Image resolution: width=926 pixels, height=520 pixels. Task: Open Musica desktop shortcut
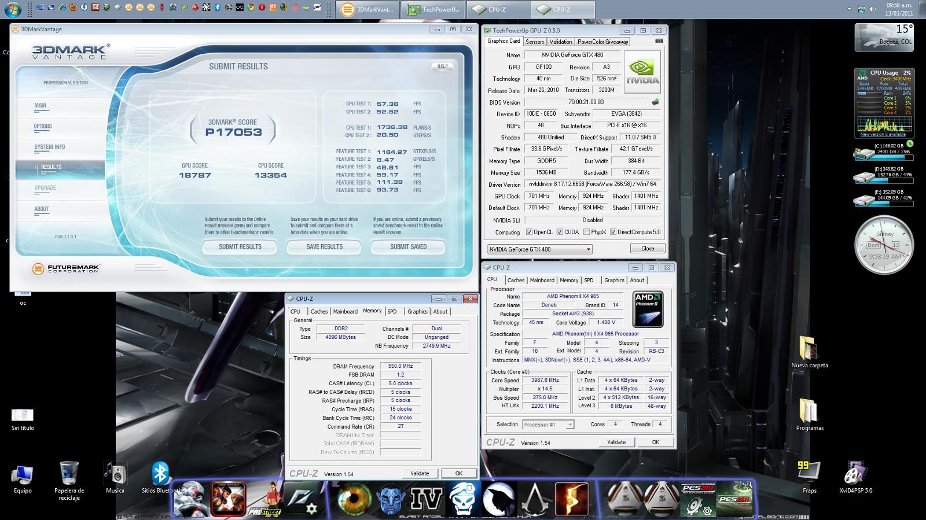pos(115,478)
